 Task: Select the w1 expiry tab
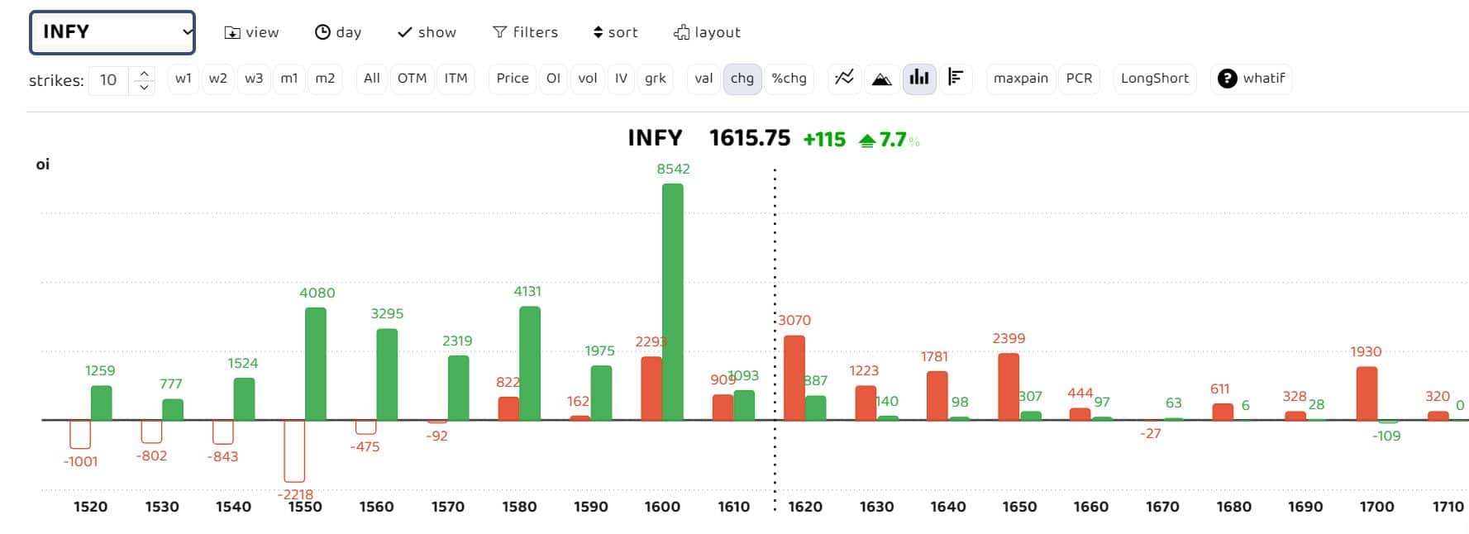tap(183, 79)
